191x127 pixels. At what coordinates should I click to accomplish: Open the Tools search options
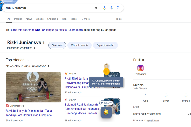119,19
